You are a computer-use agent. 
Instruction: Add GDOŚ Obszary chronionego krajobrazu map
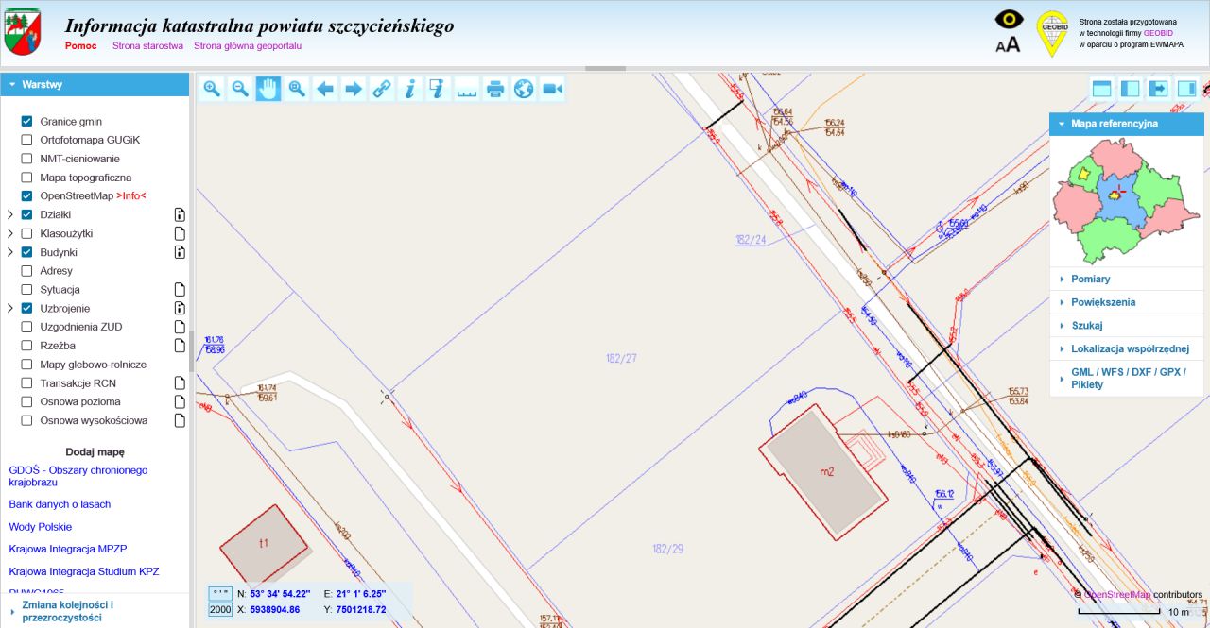click(x=78, y=476)
